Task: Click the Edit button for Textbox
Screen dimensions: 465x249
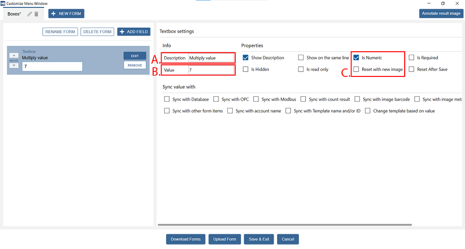Action: coord(134,56)
